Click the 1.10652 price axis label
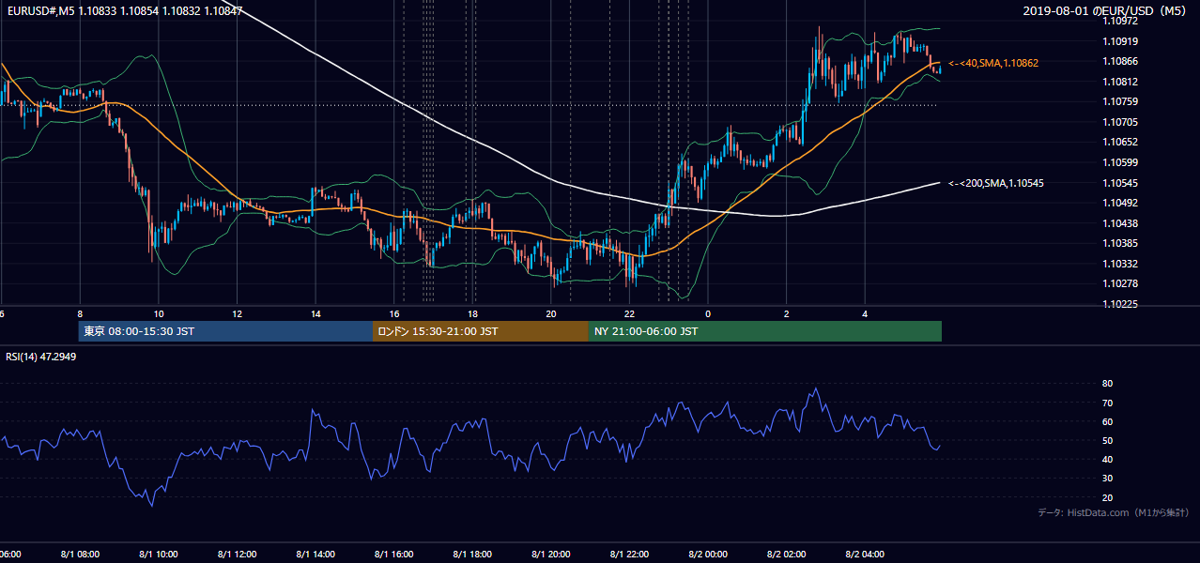The width and height of the screenshot is (1200, 563). coord(1119,142)
